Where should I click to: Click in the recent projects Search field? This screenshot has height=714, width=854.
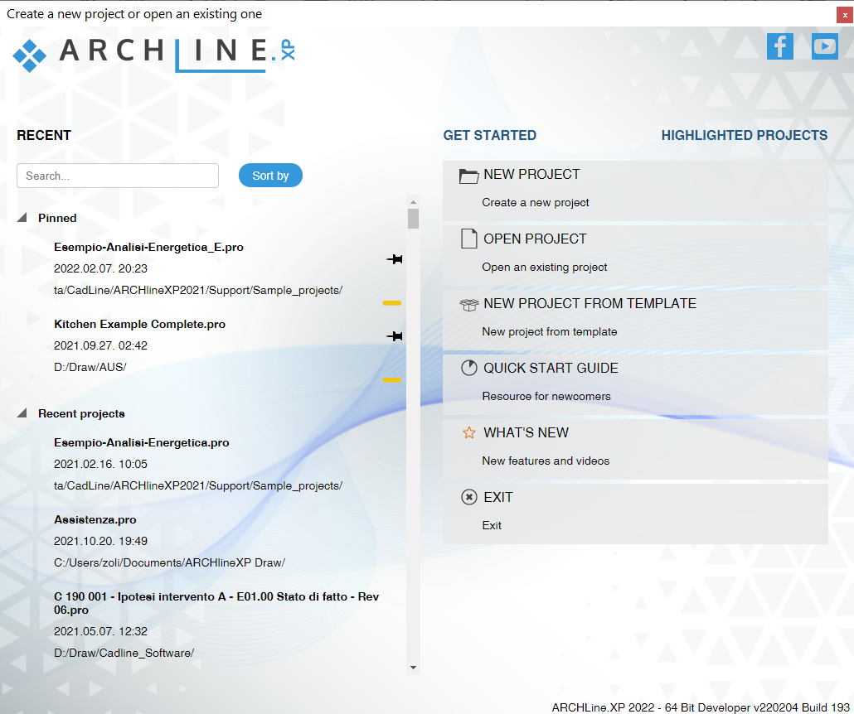pos(118,176)
